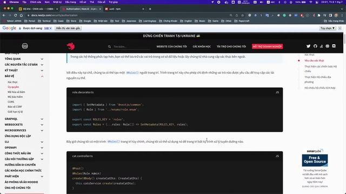This screenshot has width=346, height=194.
Task: Open Mã hóa và băm sidebar link
Action: click(16, 92)
